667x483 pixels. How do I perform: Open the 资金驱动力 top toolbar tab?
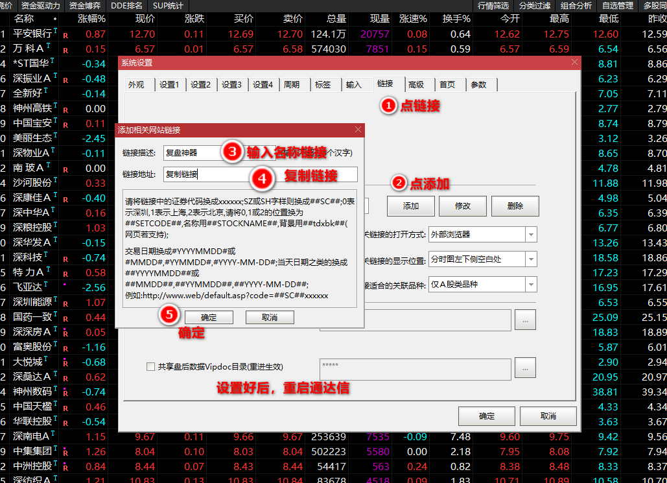coord(40,5)
